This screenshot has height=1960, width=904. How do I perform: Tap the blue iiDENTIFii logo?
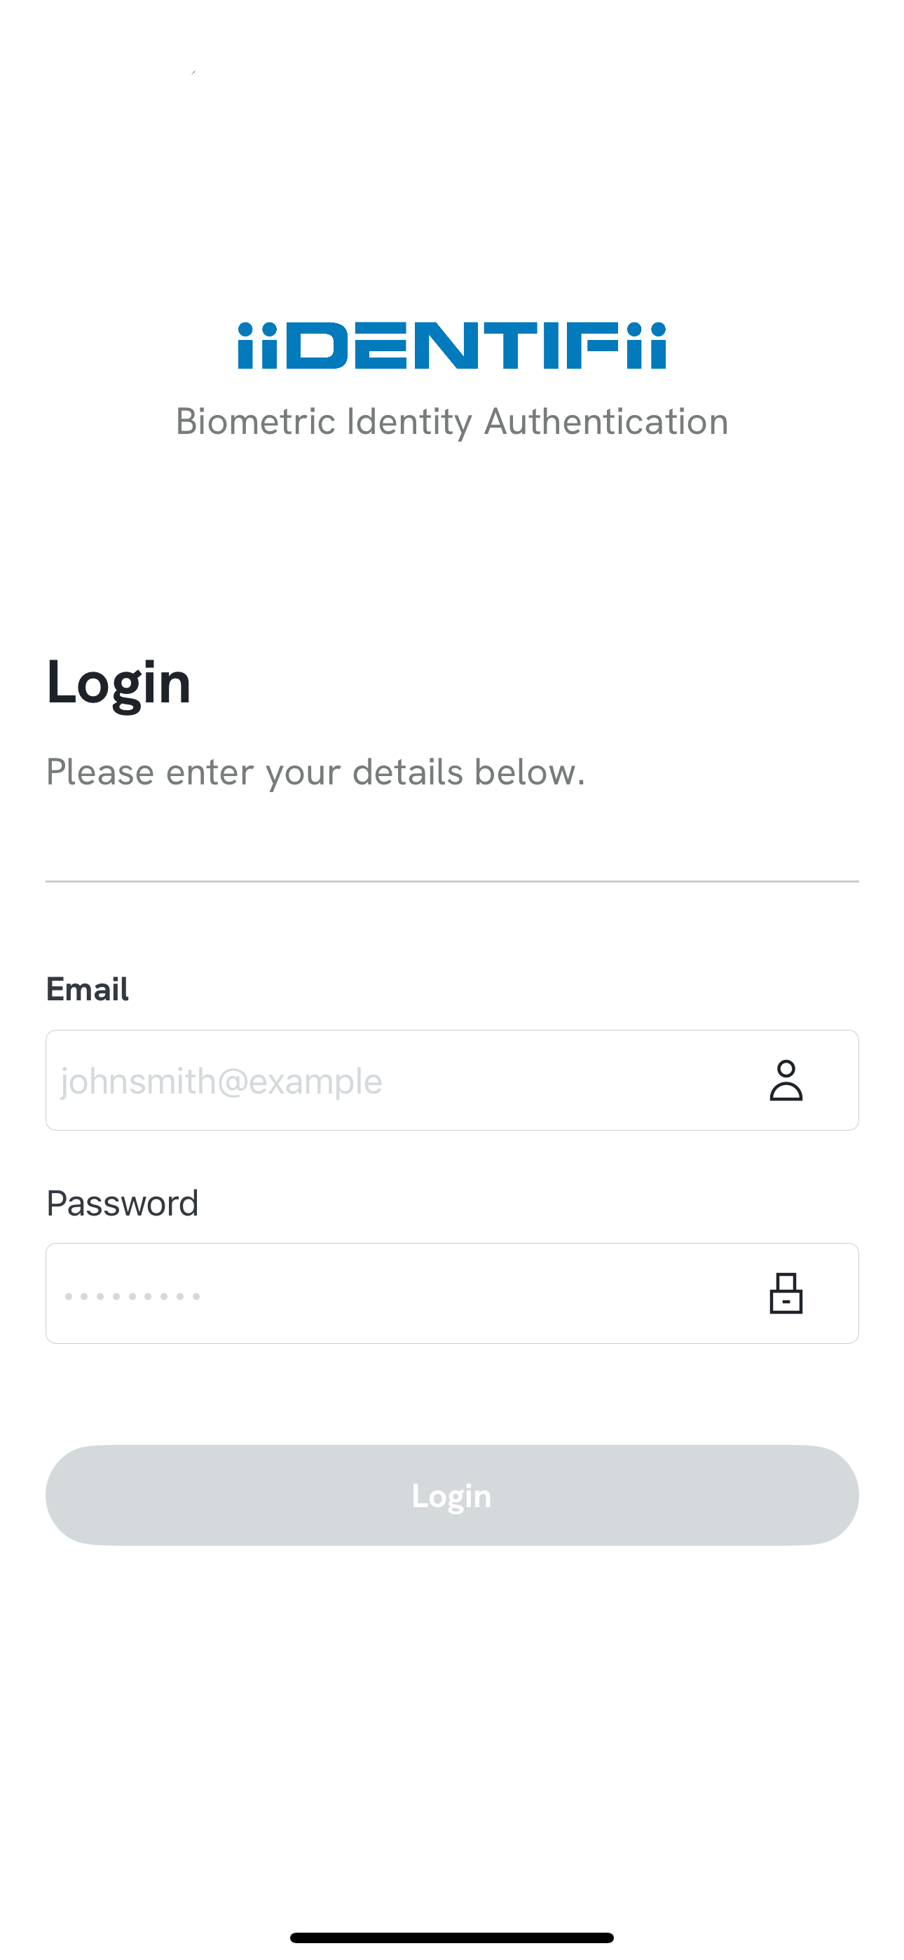pos(452,346)
